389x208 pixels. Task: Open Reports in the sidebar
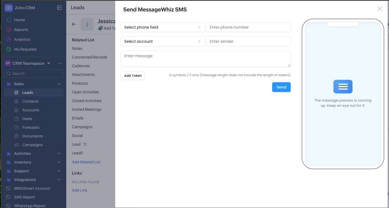point(21,30)
